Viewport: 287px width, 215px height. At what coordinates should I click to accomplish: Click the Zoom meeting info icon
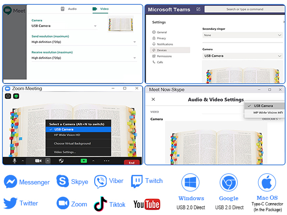pyautogui.click(x=8, y=96)
